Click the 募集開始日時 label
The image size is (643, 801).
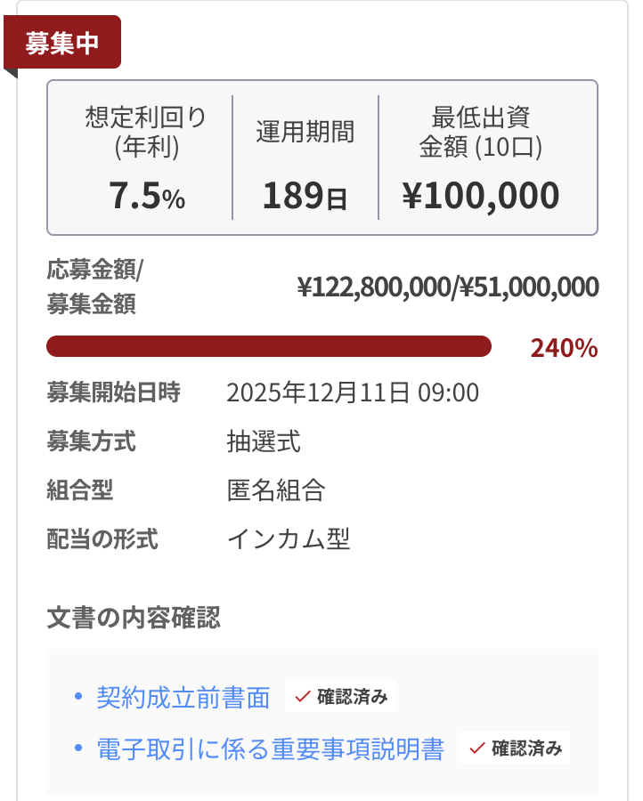click(113, 392)
